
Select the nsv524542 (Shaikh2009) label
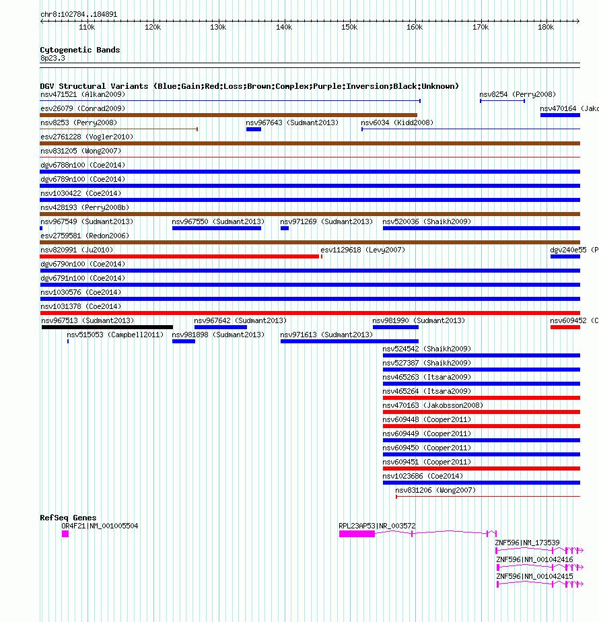click(x=427, y=349)
